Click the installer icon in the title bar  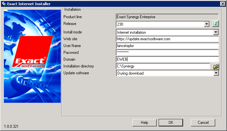(4, 4)
